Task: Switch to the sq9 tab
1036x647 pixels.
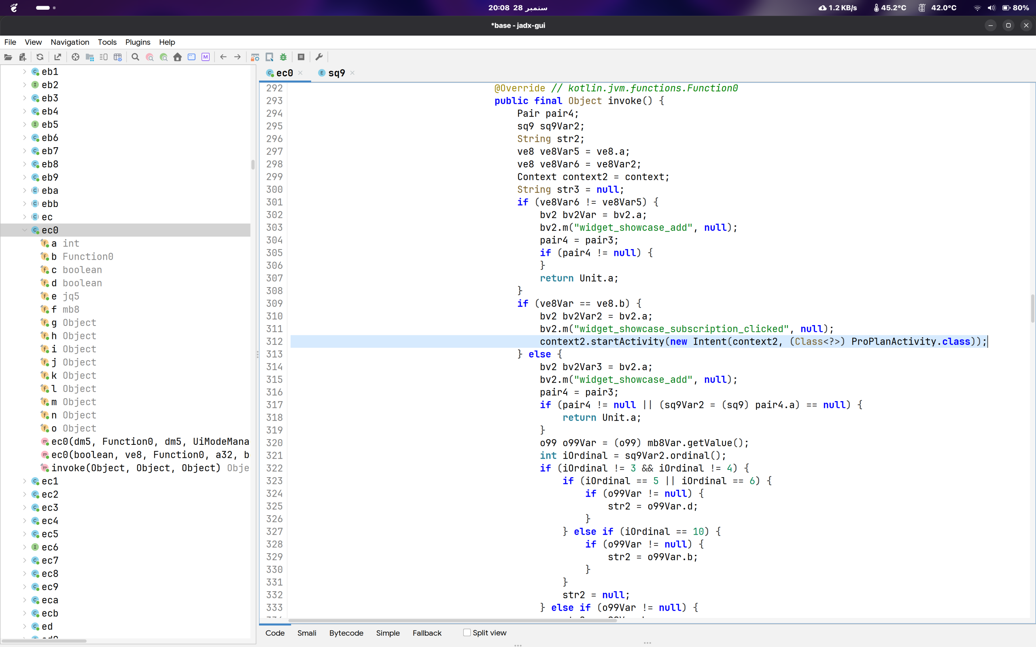Action: 336,73
